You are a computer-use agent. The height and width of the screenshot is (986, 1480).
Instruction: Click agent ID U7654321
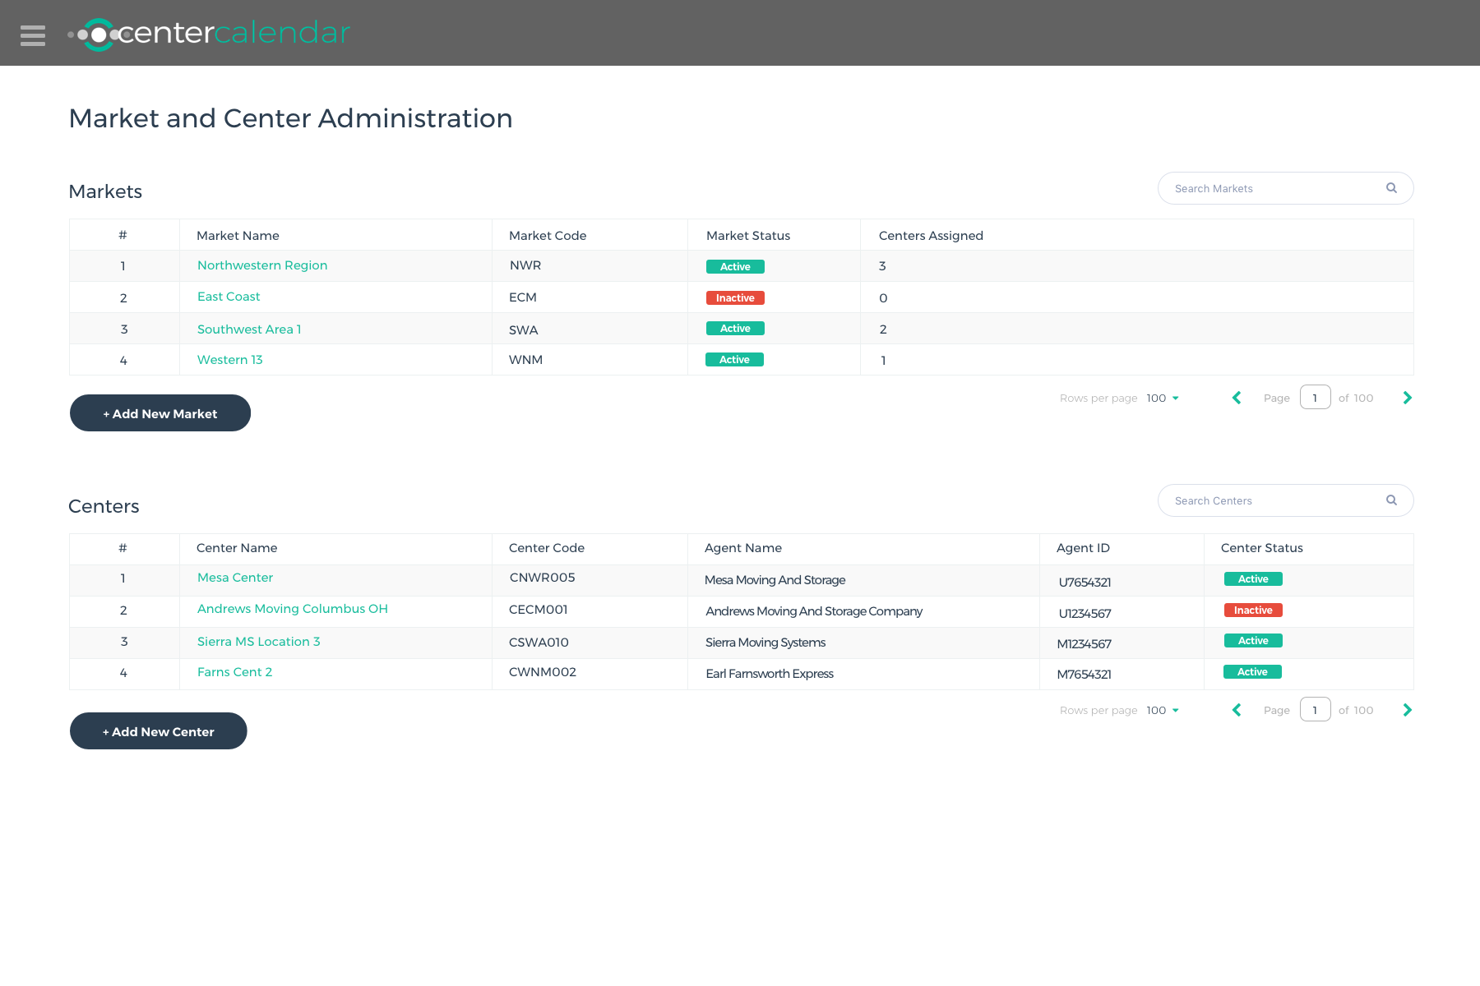1085,583
